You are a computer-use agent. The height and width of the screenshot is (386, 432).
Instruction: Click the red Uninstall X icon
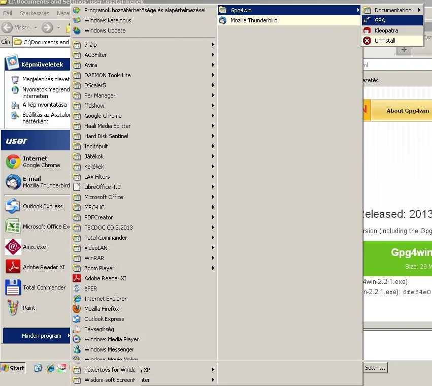click(367, 41)
